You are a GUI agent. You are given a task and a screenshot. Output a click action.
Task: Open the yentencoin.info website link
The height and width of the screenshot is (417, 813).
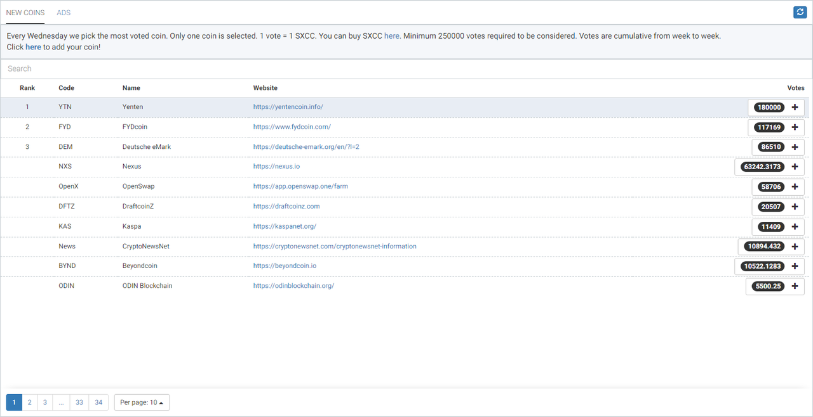point(288,107)
